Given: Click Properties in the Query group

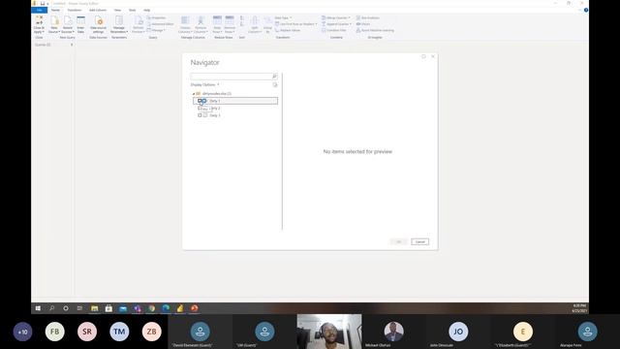Looking at the screenshot, I should pos(157,17).
